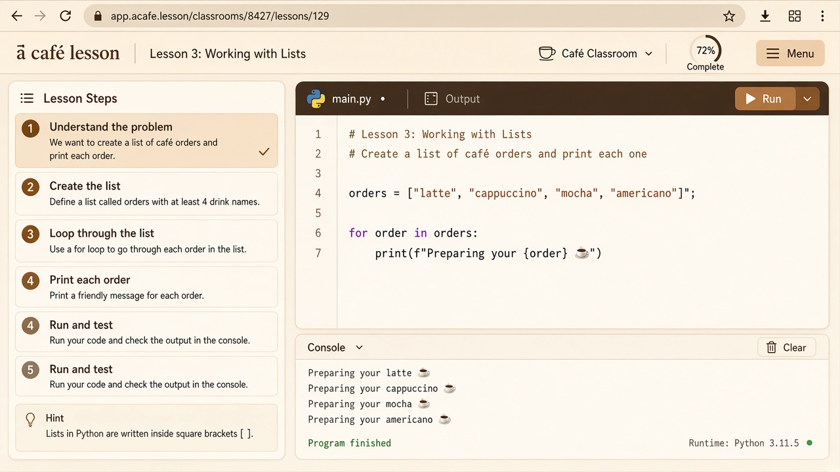The width and height of the screenshot is (840, 472).
Task: Click the browser forward arrow
Action: pos(41,16)
